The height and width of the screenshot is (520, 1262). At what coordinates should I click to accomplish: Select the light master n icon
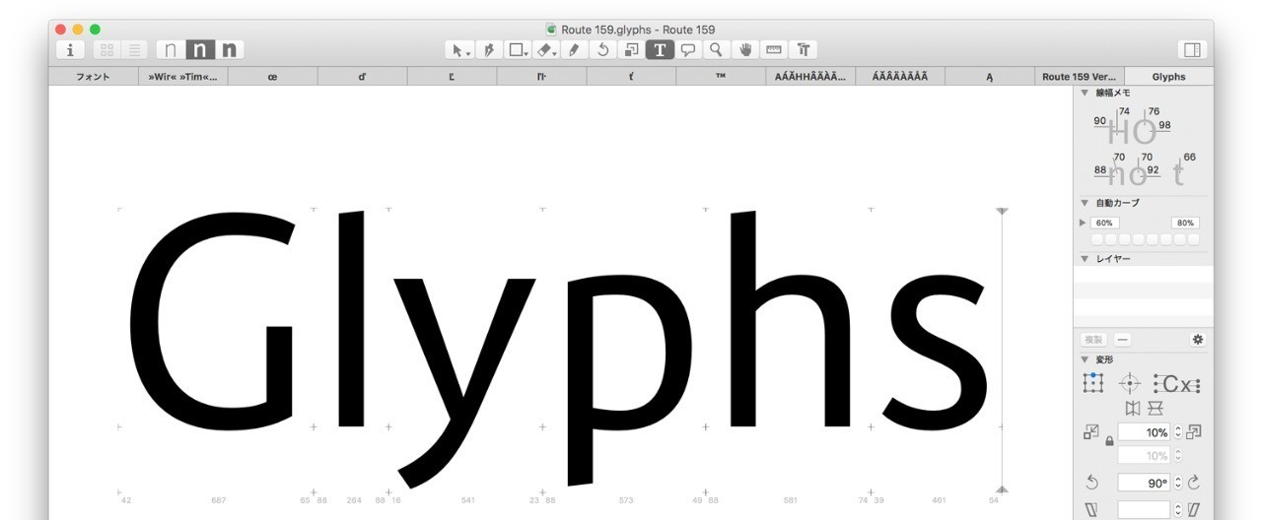(171, 49)
